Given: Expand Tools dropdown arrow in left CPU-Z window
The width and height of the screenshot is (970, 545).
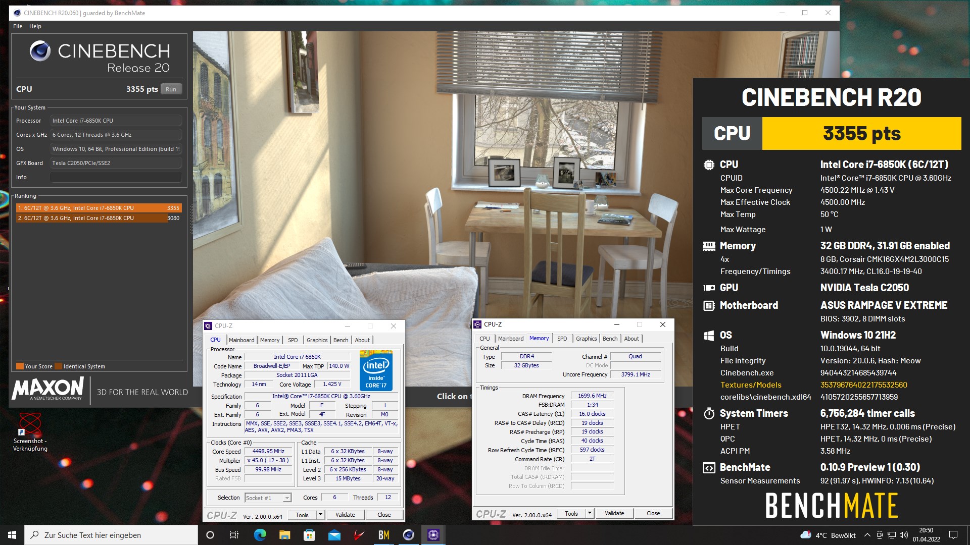Looking at the screenshot, I should click(x=320, y=515).
